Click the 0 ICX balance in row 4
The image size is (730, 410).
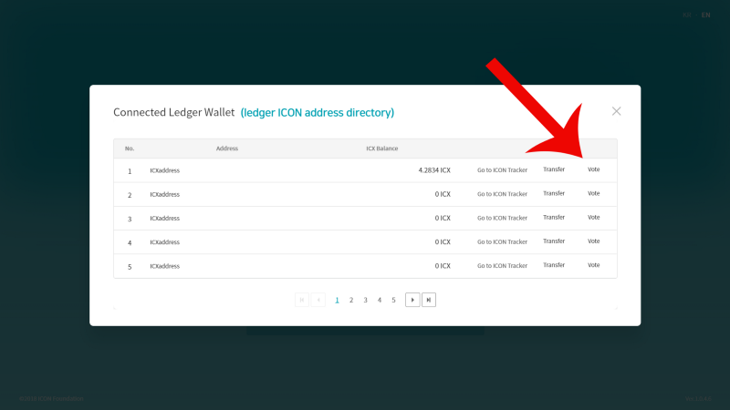tap(443, 242)
